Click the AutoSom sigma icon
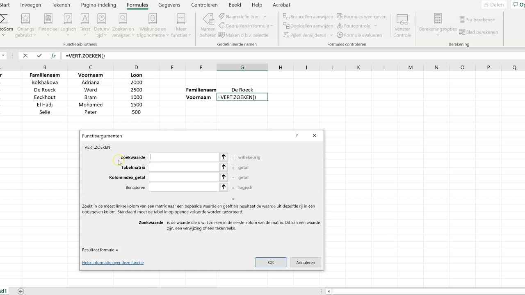 3,19
